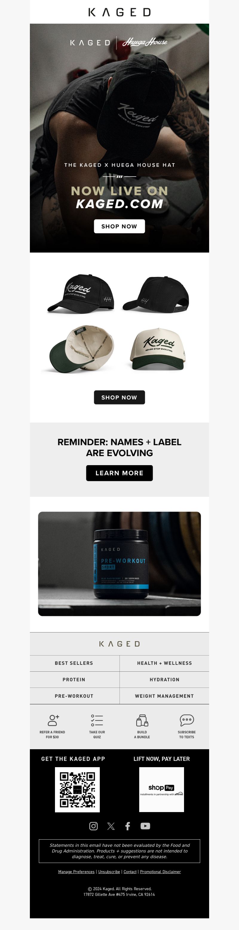Click white Shop Now button on hero

point(119,226)
